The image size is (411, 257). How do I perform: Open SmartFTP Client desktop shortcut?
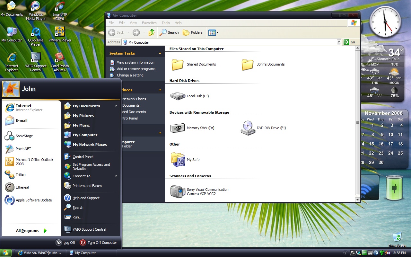(x=60, y=11)
